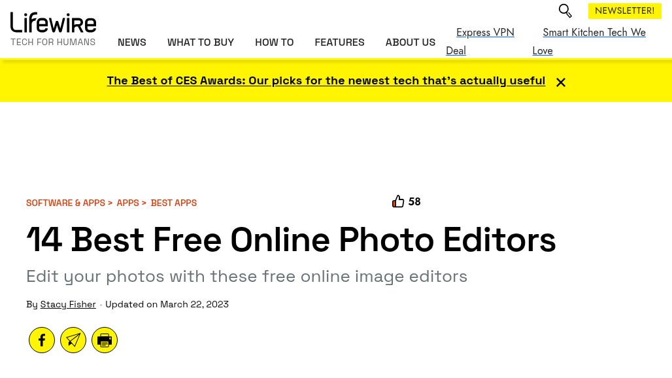Viewport: 672px width, 378px height.
Task: Click the Lifewire logo
Action: click(53, 22)
